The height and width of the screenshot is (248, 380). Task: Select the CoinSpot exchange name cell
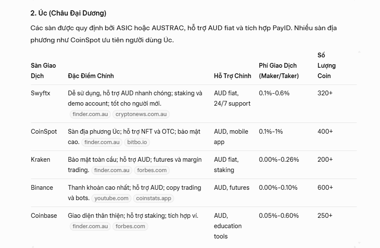coord(44,132)
